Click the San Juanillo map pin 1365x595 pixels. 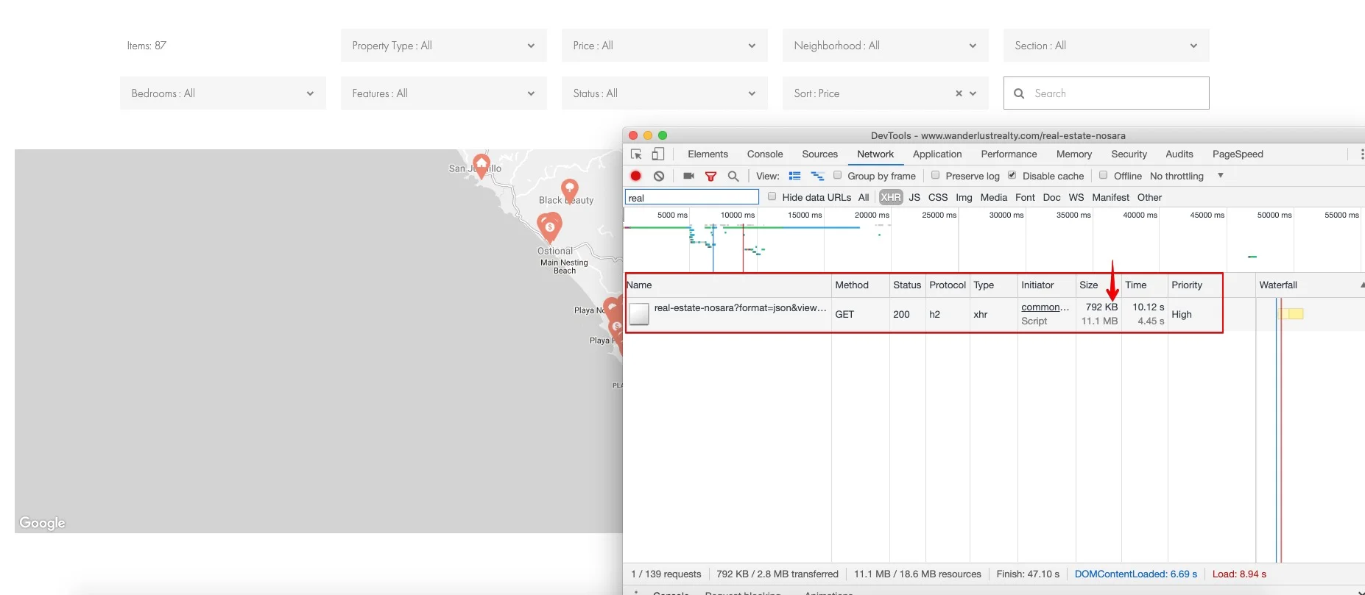tap(482, 165)
